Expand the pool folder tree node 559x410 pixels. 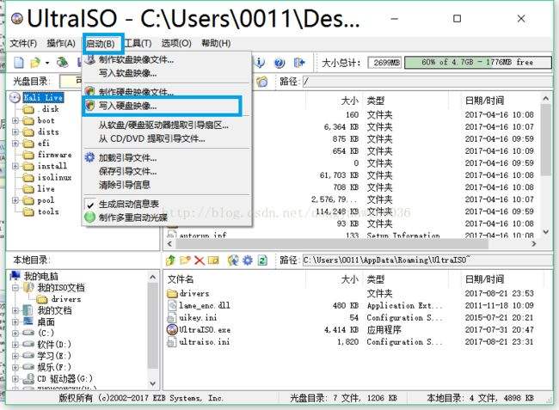15,200
